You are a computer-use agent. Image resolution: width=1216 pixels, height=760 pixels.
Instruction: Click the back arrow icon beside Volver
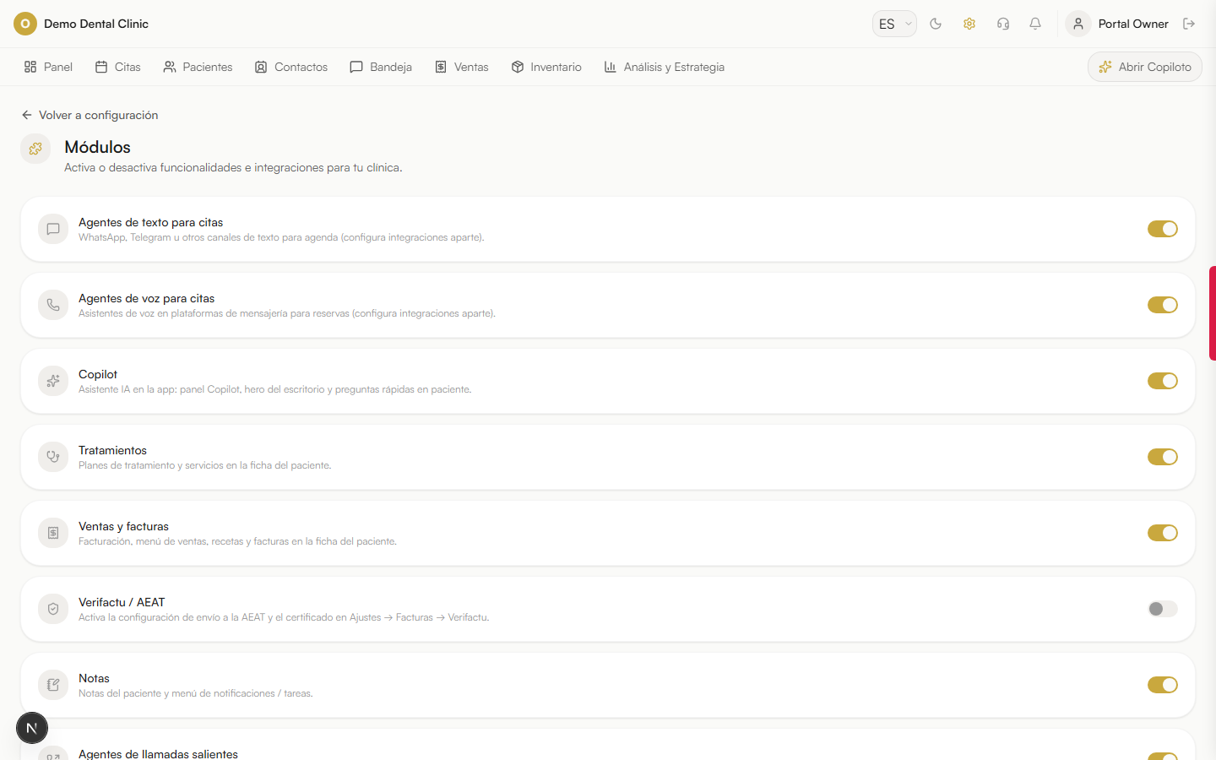[x=27, y=115]
